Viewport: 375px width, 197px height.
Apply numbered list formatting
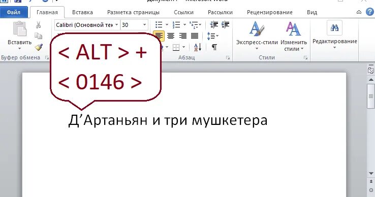176,24
